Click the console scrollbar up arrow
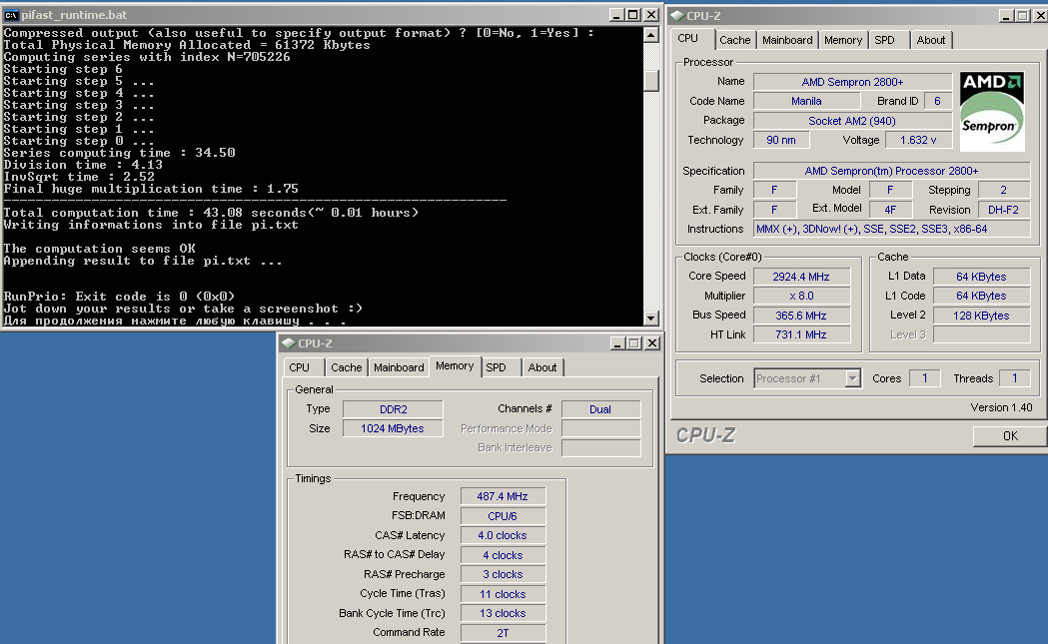This screenshot has width=1048, height=644. [x=651, y=35]
